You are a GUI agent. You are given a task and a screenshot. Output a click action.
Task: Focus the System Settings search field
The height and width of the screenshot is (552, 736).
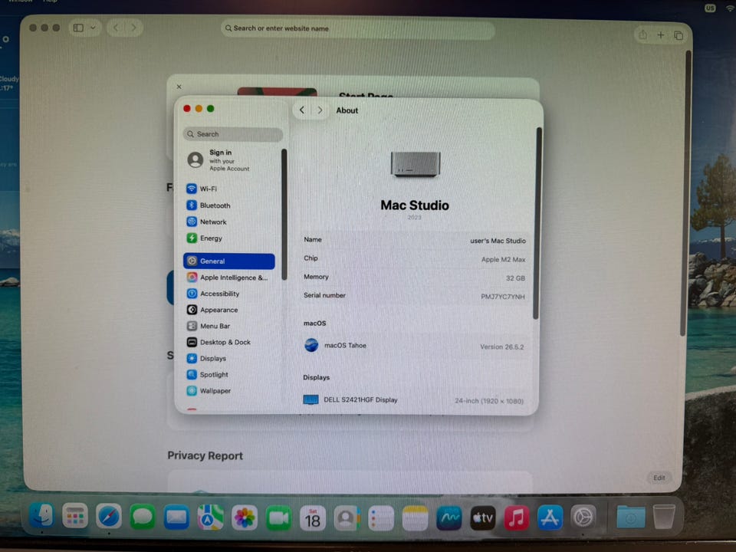[233, 134]
